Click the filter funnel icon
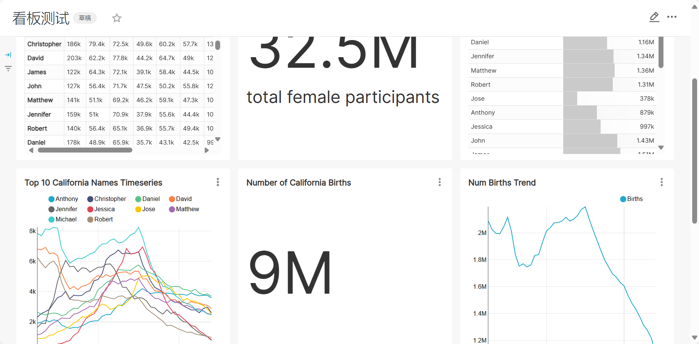The image size is (699, 344). [8, 68]
